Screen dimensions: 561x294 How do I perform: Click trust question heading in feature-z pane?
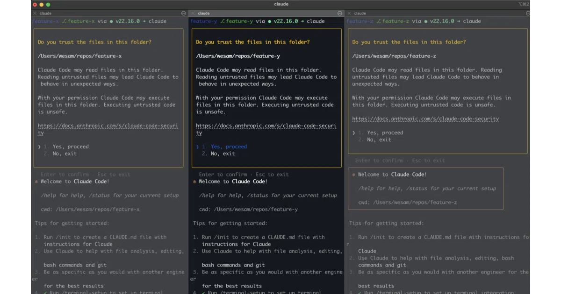pyautogui.click(x=409, y=42)
